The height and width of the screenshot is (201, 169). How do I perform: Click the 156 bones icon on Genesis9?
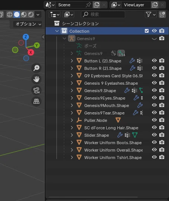tap(121, 53)
